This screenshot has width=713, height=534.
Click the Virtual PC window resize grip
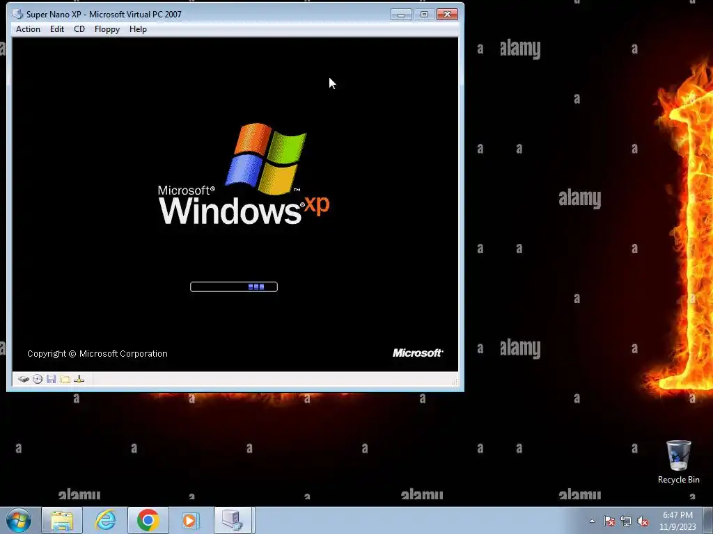tap(454, 382)
